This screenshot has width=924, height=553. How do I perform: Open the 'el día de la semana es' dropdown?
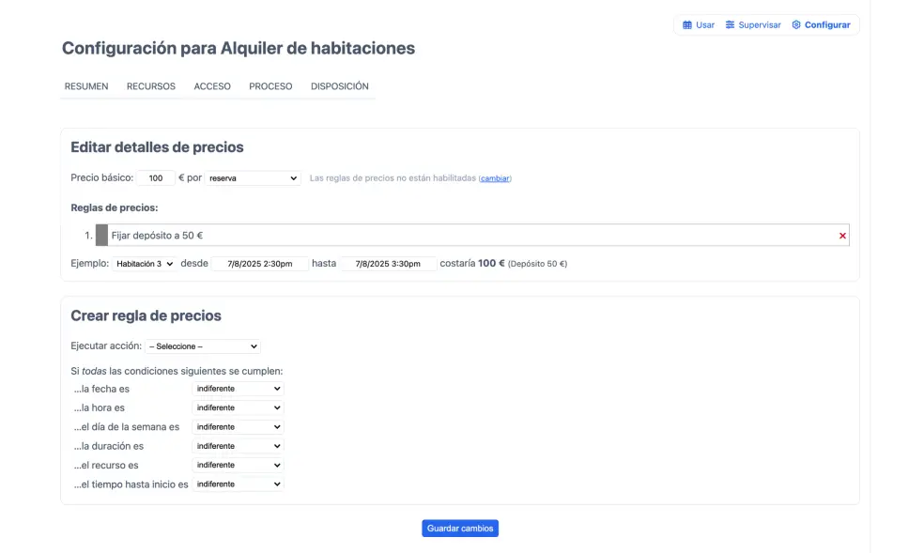point(238,427)
